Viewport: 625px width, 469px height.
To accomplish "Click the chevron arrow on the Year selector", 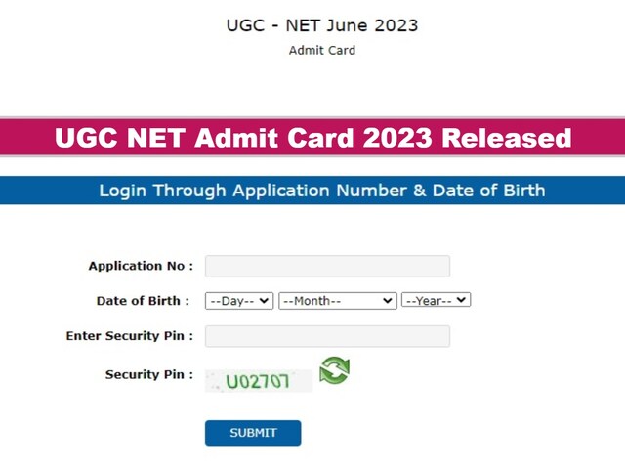I will tap(462, 301).
